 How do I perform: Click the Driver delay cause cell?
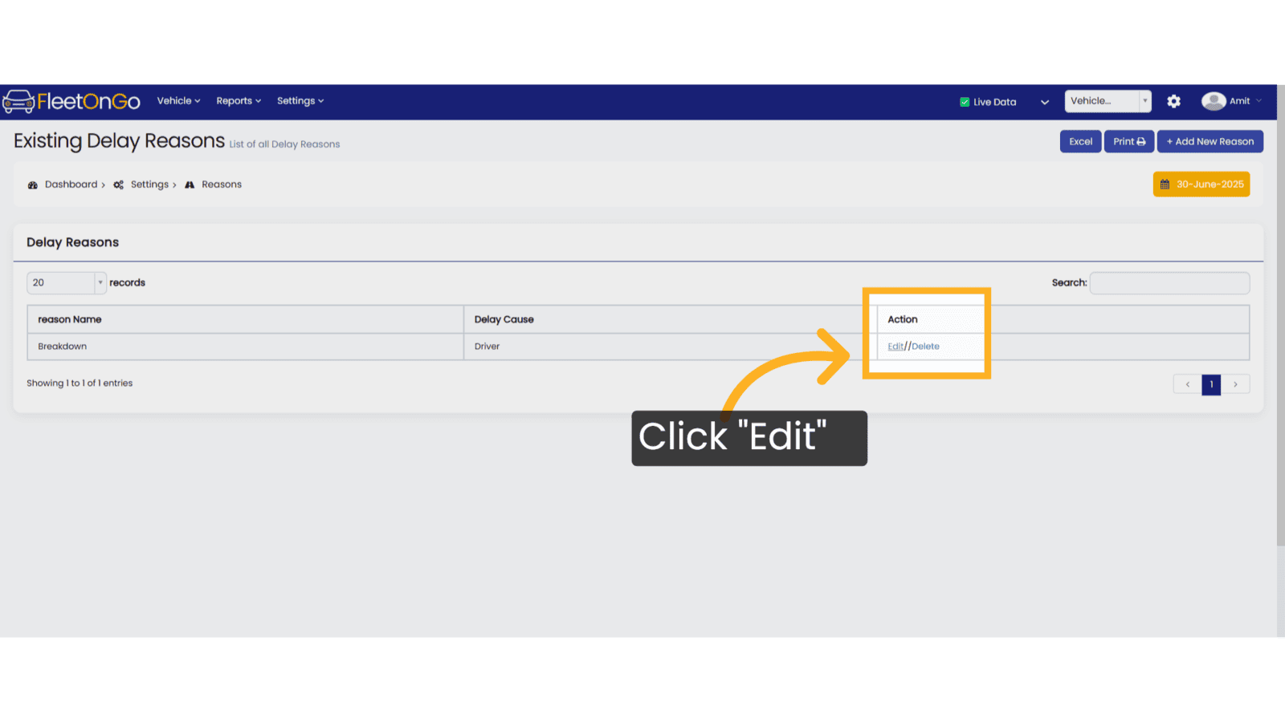coord(670,347)
